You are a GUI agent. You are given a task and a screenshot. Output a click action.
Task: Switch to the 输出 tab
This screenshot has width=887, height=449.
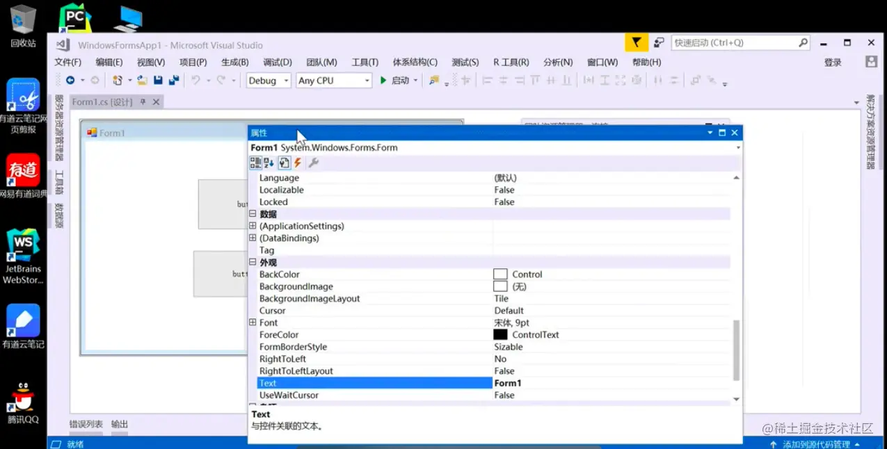pos(120,424)
